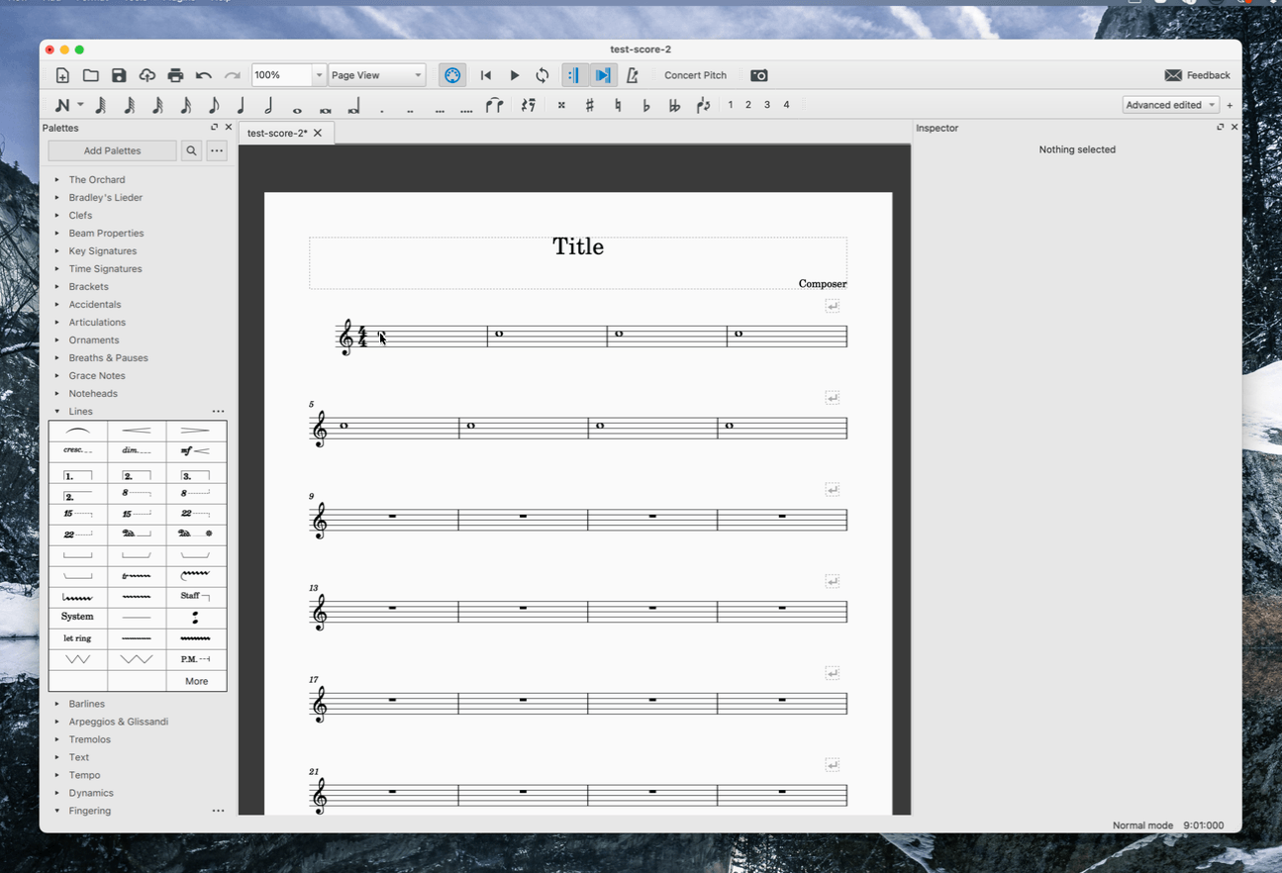Screen dimensions: 1282x873
Task: Apply the double sharp accidental
Action: [561, 105]
